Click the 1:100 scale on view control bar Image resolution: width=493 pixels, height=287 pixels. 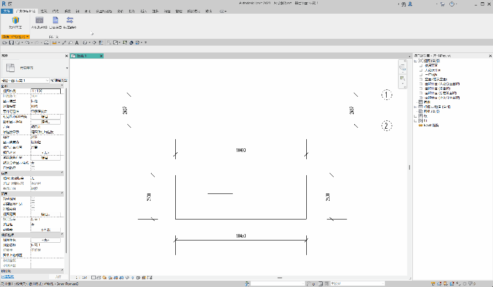[81, 277]
